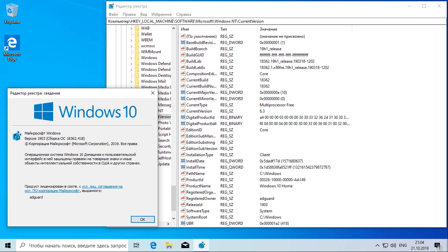Click the taskbar search box
448x252 pixels.
pyautogui.click(x=72, y=245)
